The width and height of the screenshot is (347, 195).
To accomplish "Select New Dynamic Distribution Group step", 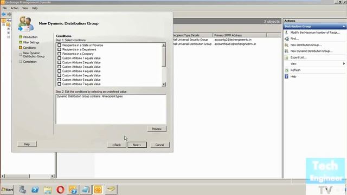I will [x=34, y=55].
